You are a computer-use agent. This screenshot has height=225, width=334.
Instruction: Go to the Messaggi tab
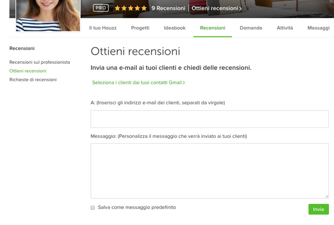click(x=318, y=28)
